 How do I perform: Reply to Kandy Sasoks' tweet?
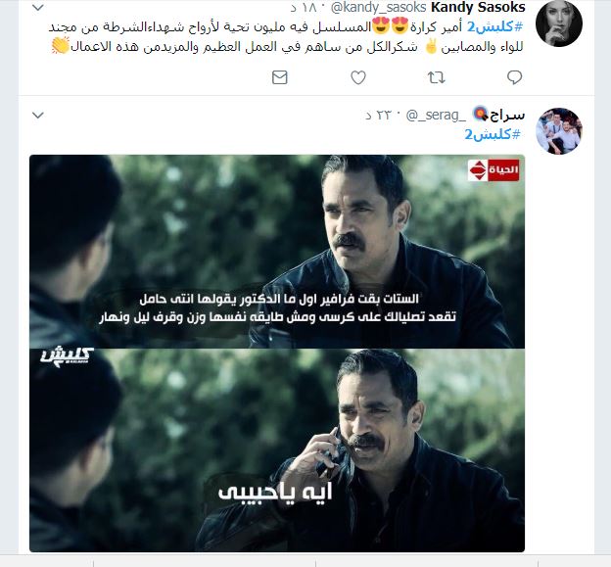coord(514,77)
